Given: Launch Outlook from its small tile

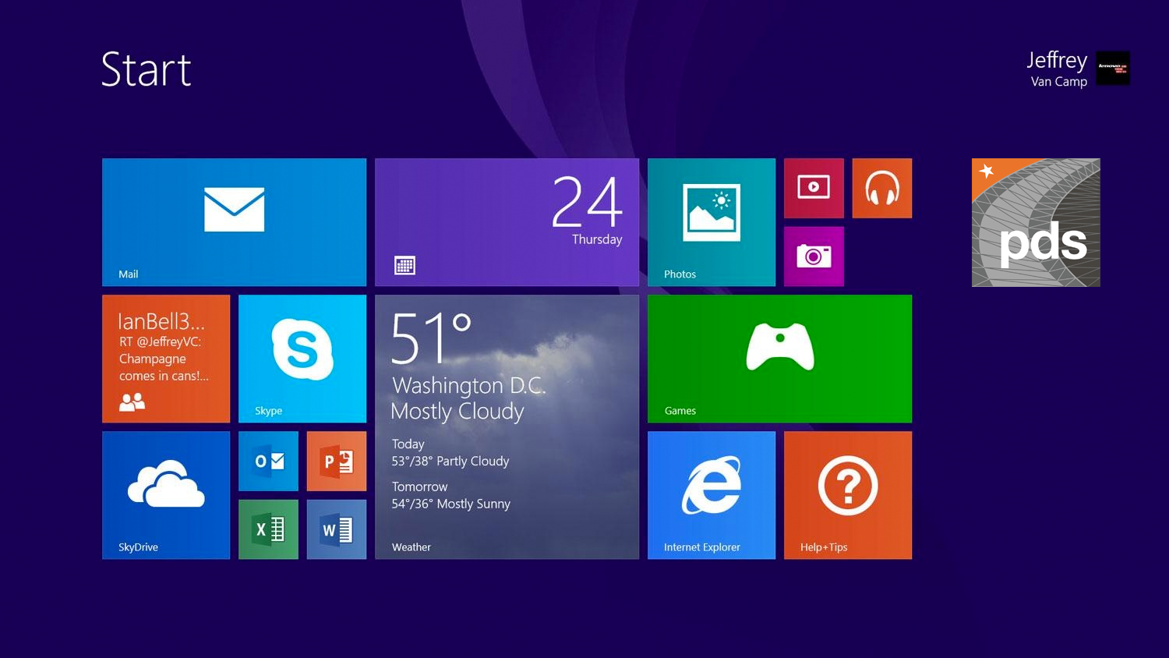Looking at the screenshot, I should click(268, 461).
